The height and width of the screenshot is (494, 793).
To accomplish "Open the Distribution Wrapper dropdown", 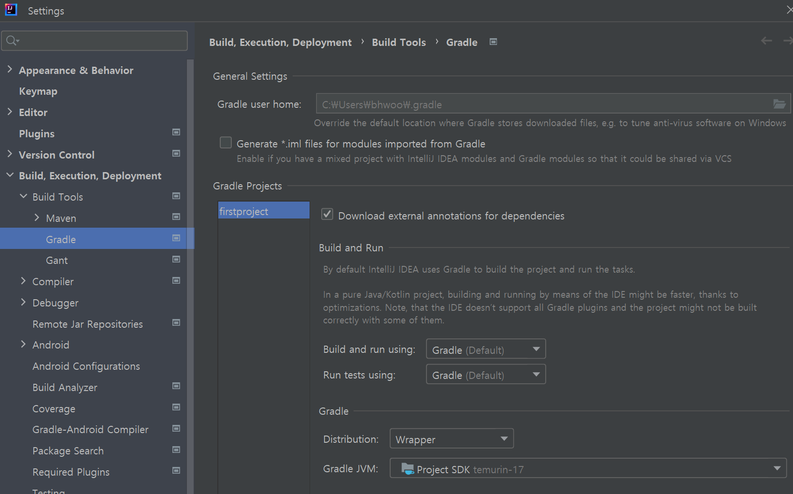I will point(452,438).
